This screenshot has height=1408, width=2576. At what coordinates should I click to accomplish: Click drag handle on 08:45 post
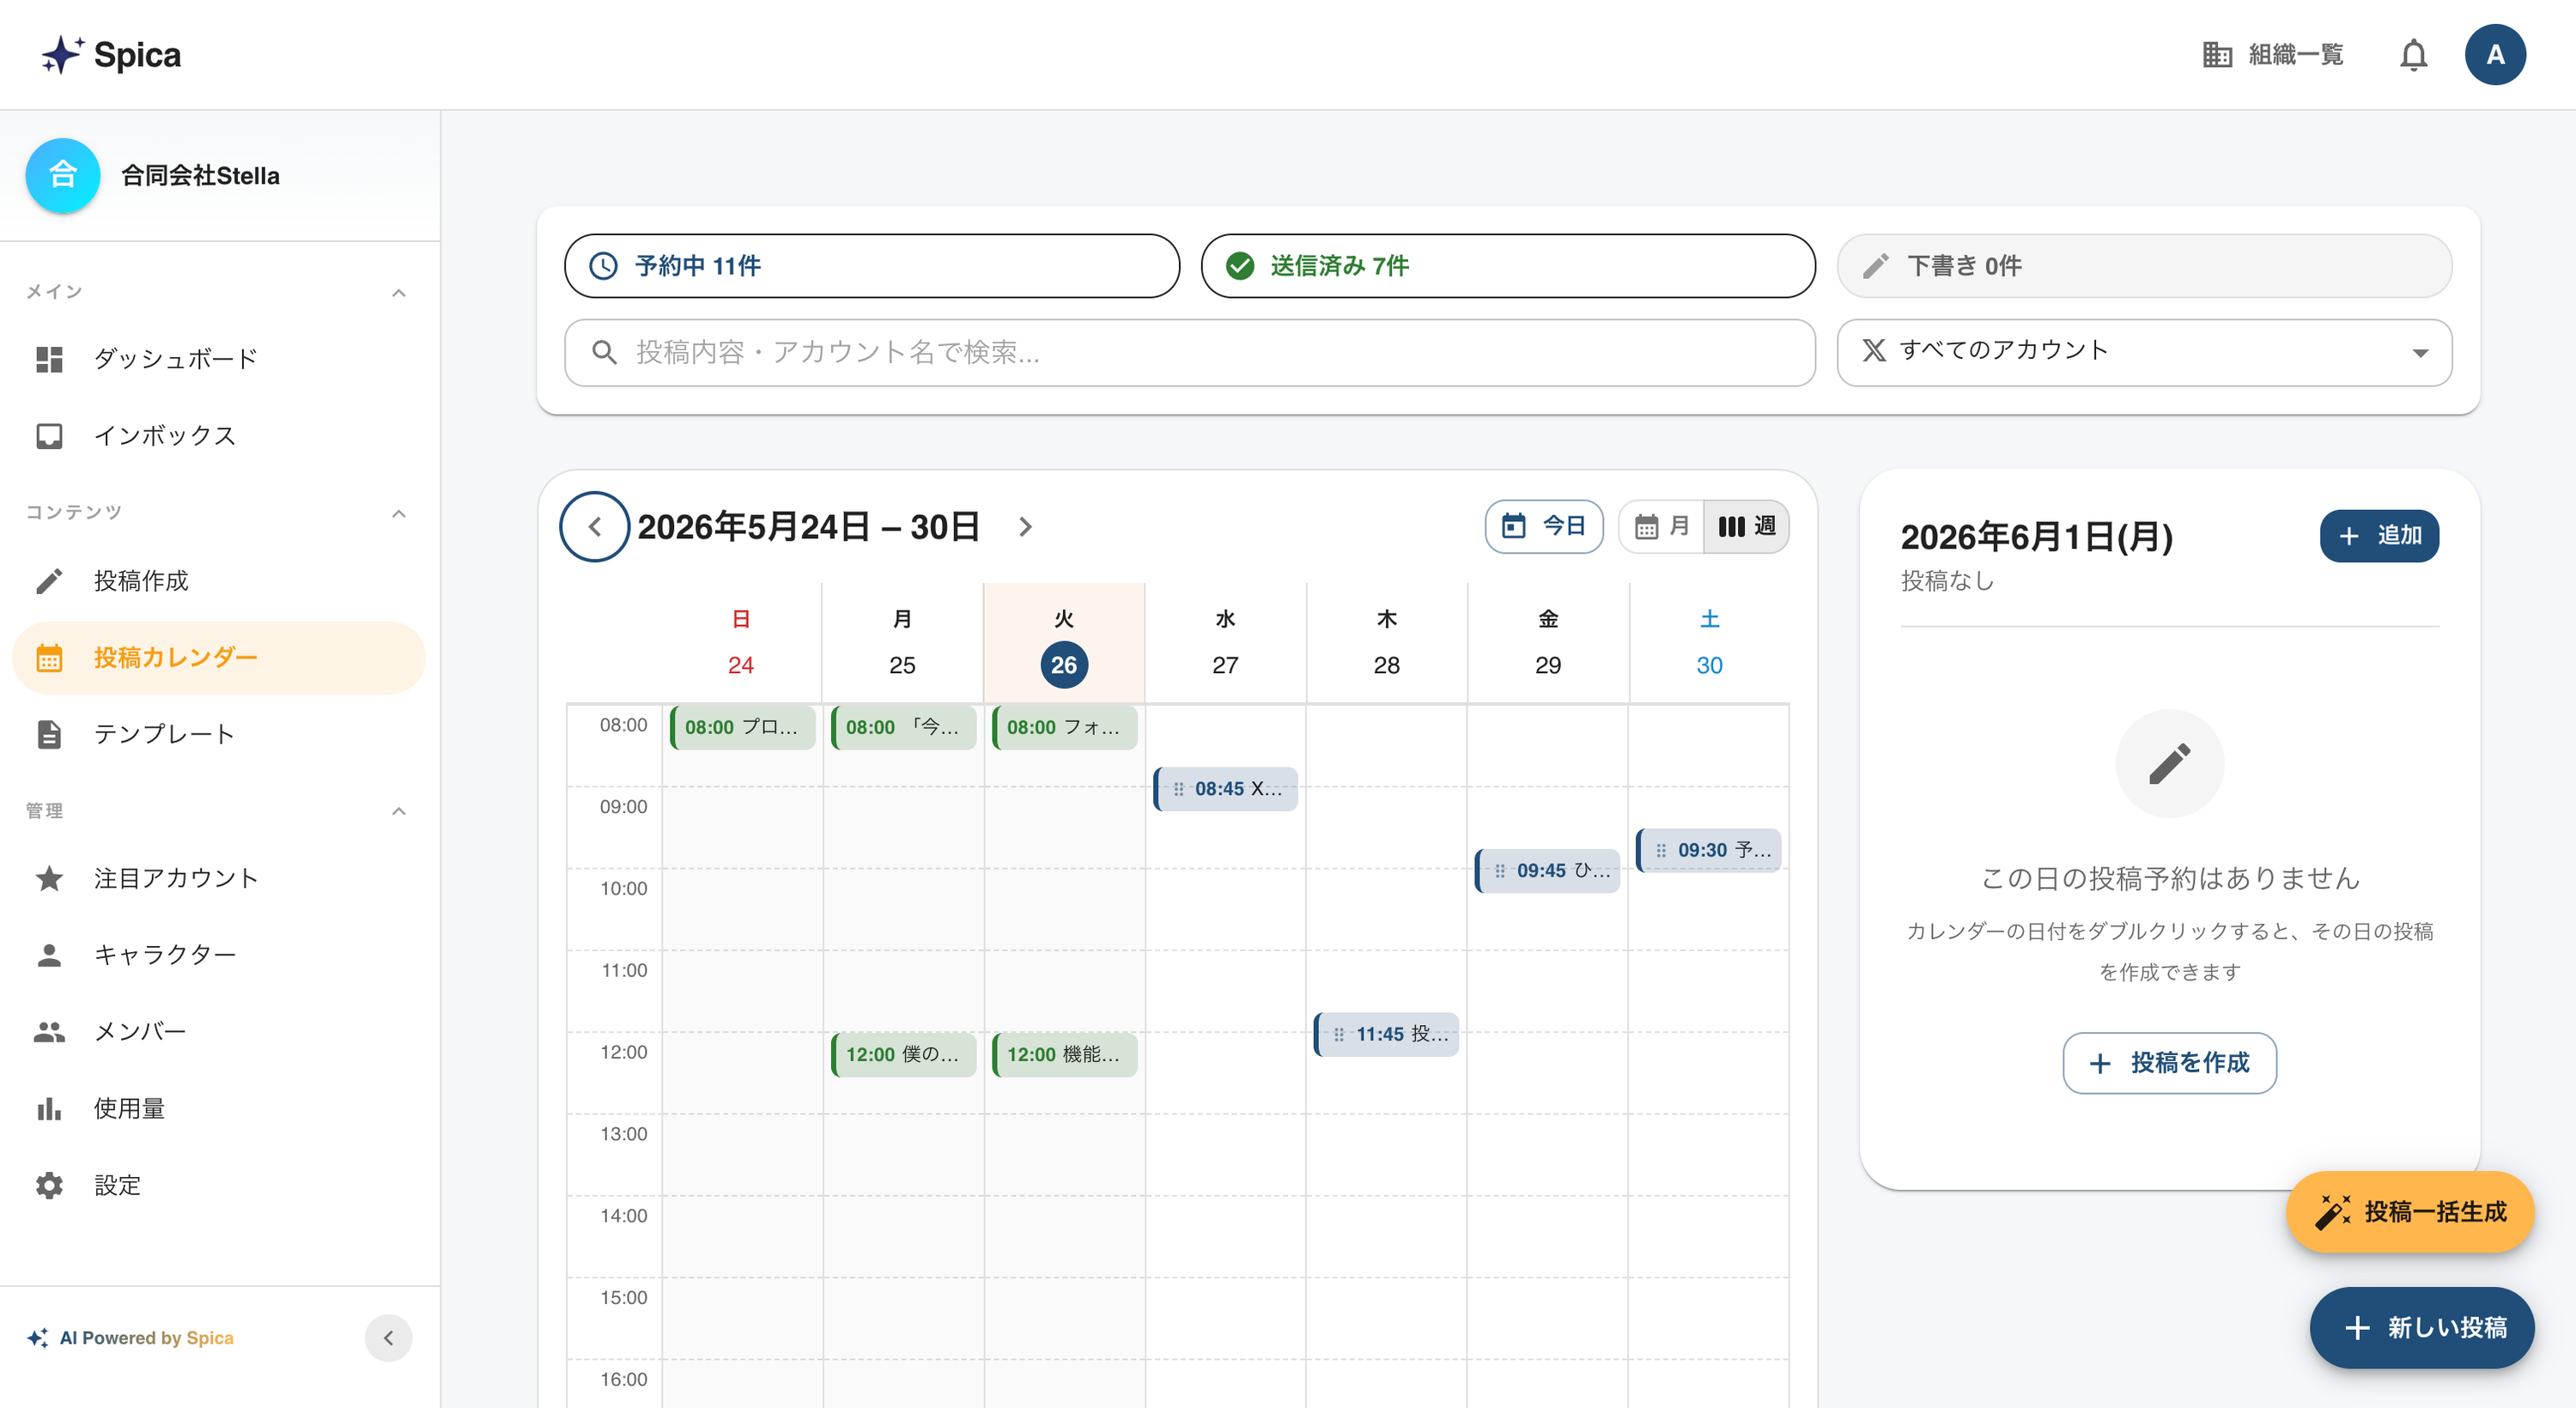pos(1178,789)
